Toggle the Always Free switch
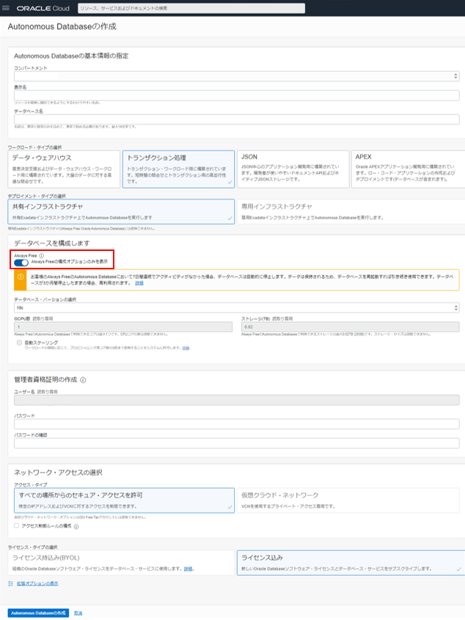 tap(21, 263)
